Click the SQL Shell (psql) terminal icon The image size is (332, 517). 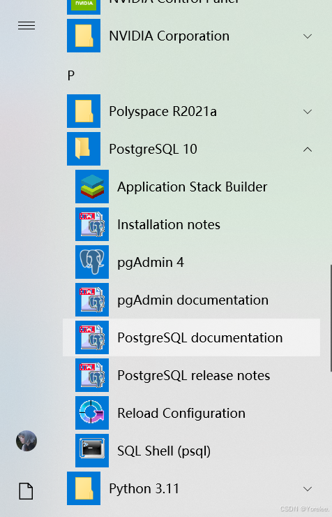click(92, 451)
